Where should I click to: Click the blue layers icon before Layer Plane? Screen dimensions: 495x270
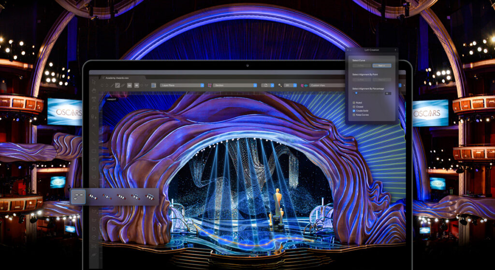point(153,85)
